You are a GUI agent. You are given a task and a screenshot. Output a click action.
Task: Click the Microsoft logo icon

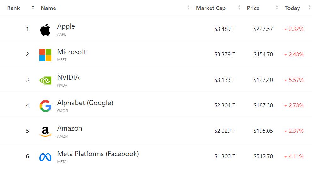coord(45,55)
